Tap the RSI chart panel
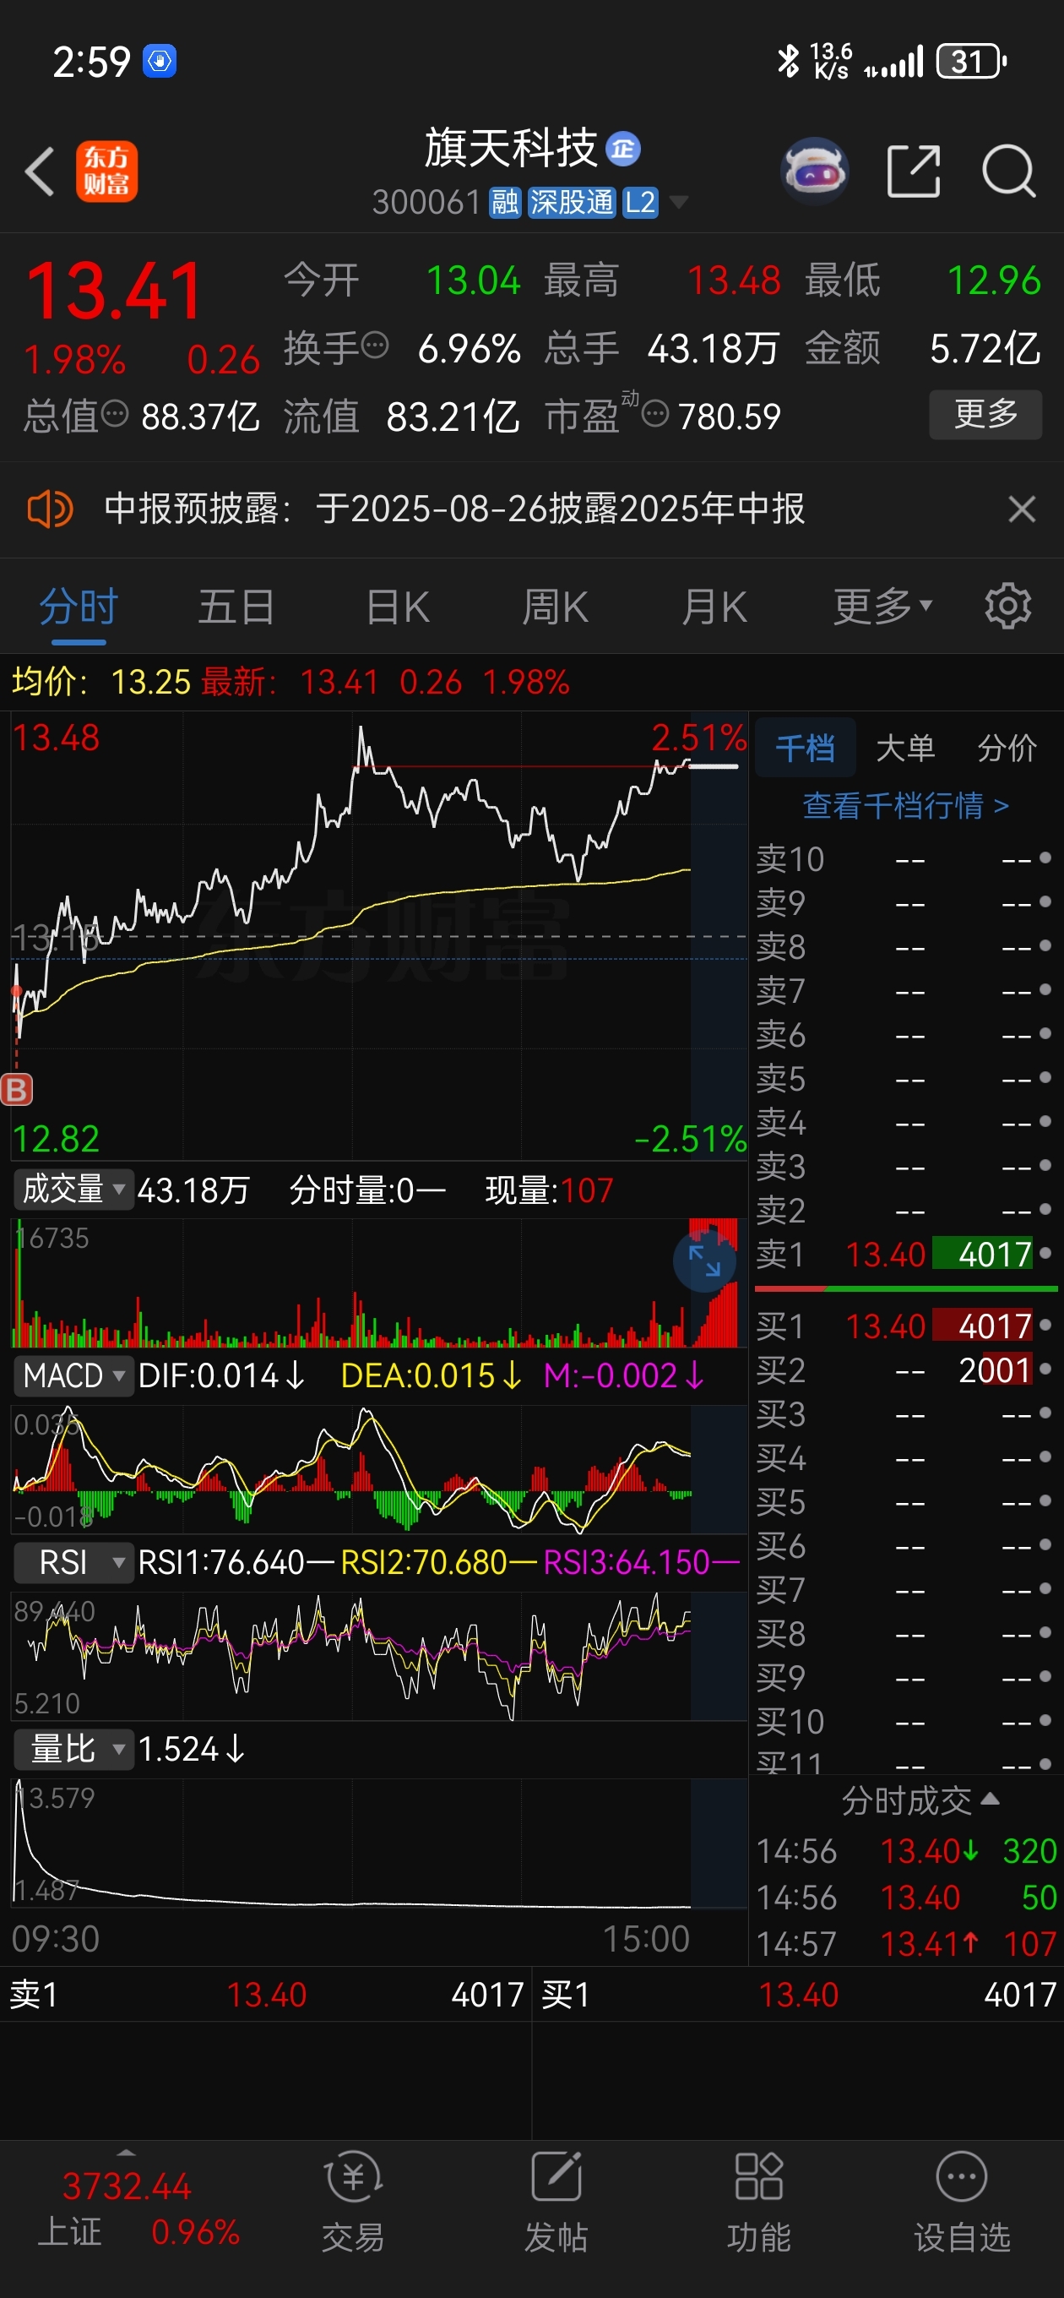The width and height of the screenshot is (1064, 2298). pos(379,1656)
